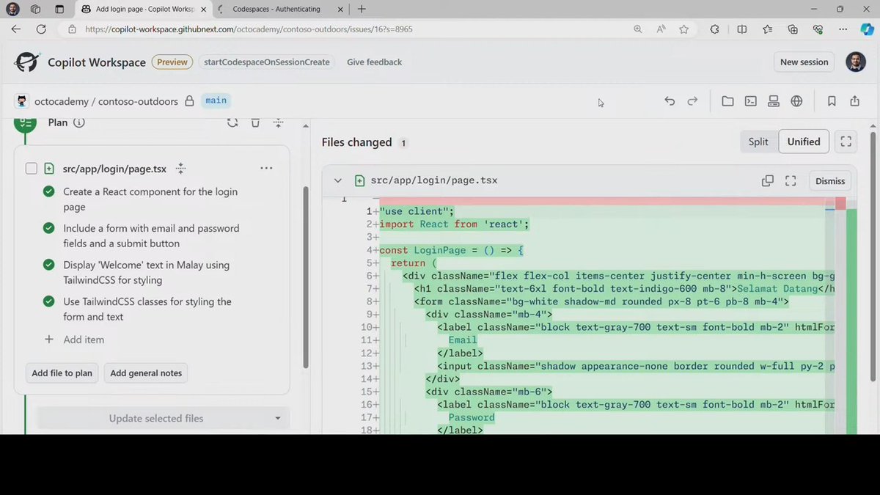Image resolution: width=880 pixels, height=495 pixels.
Task: Click the Give feedback link
Action: pyautogui.click(x=374, y=62)
